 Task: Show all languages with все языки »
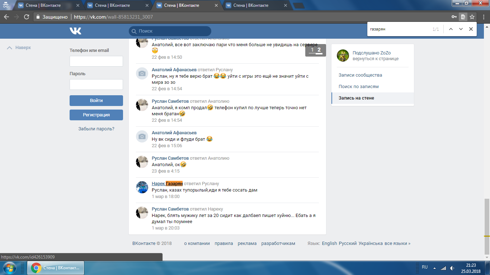click(x=397, y=243)
